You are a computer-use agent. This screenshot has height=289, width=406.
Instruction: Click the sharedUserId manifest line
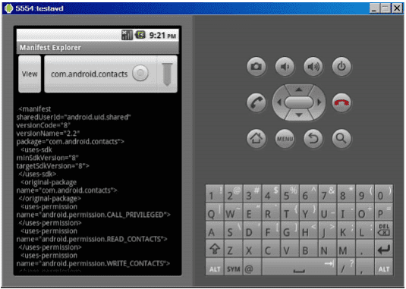click(x=74, y=118)
